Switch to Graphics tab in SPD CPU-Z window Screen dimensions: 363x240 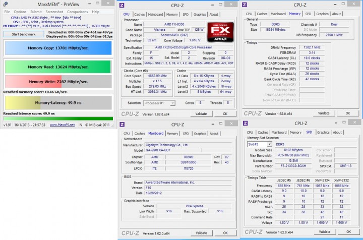(323, 133)
